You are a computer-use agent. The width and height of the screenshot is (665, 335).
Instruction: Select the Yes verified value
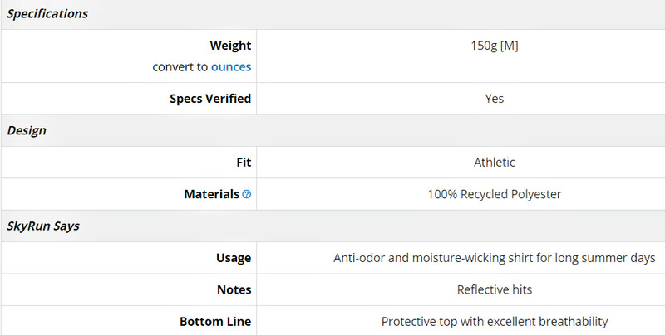[495, 99]
